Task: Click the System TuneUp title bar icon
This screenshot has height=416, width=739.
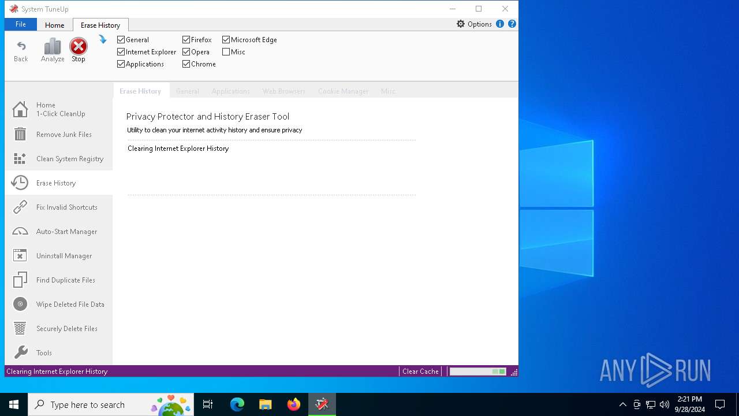Action: pos(14,9)
